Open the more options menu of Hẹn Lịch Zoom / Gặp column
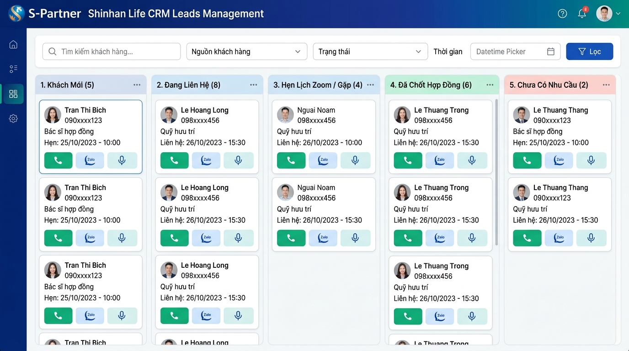The height and width of the screenshot is (351, 629). pyautogui.click(x=370, y=85)
